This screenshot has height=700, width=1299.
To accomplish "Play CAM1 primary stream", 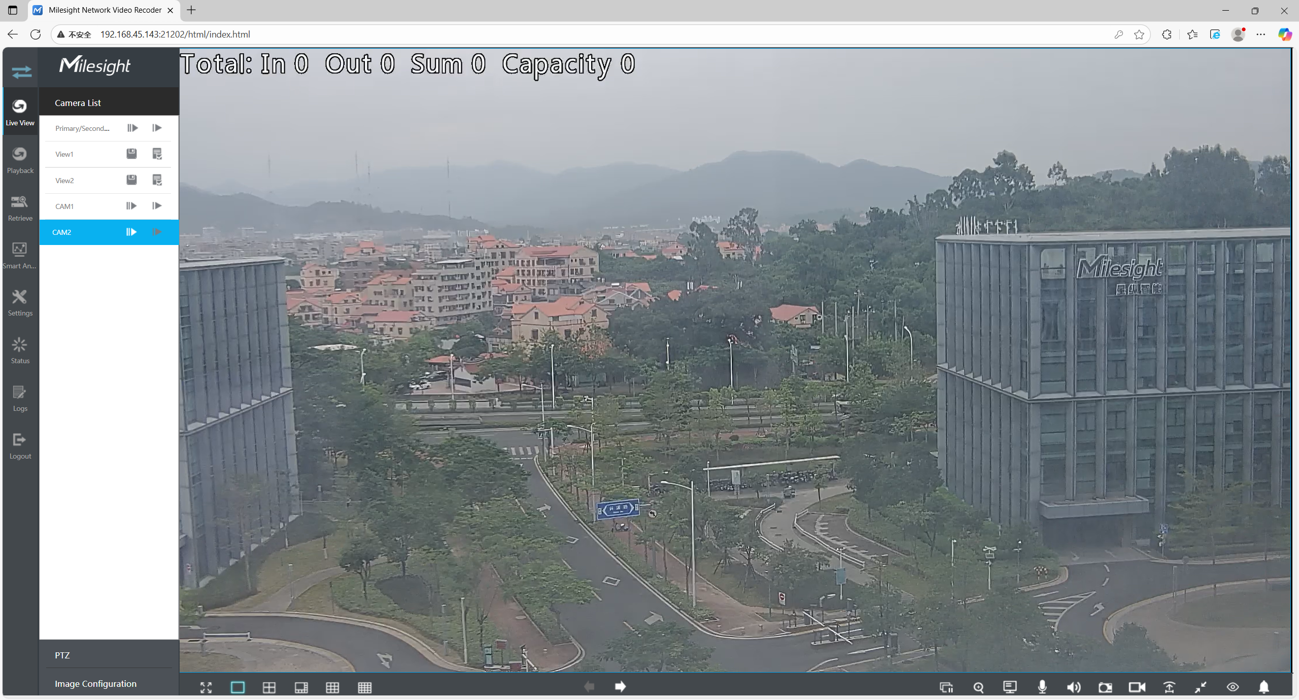I will (x=131, y=206).
